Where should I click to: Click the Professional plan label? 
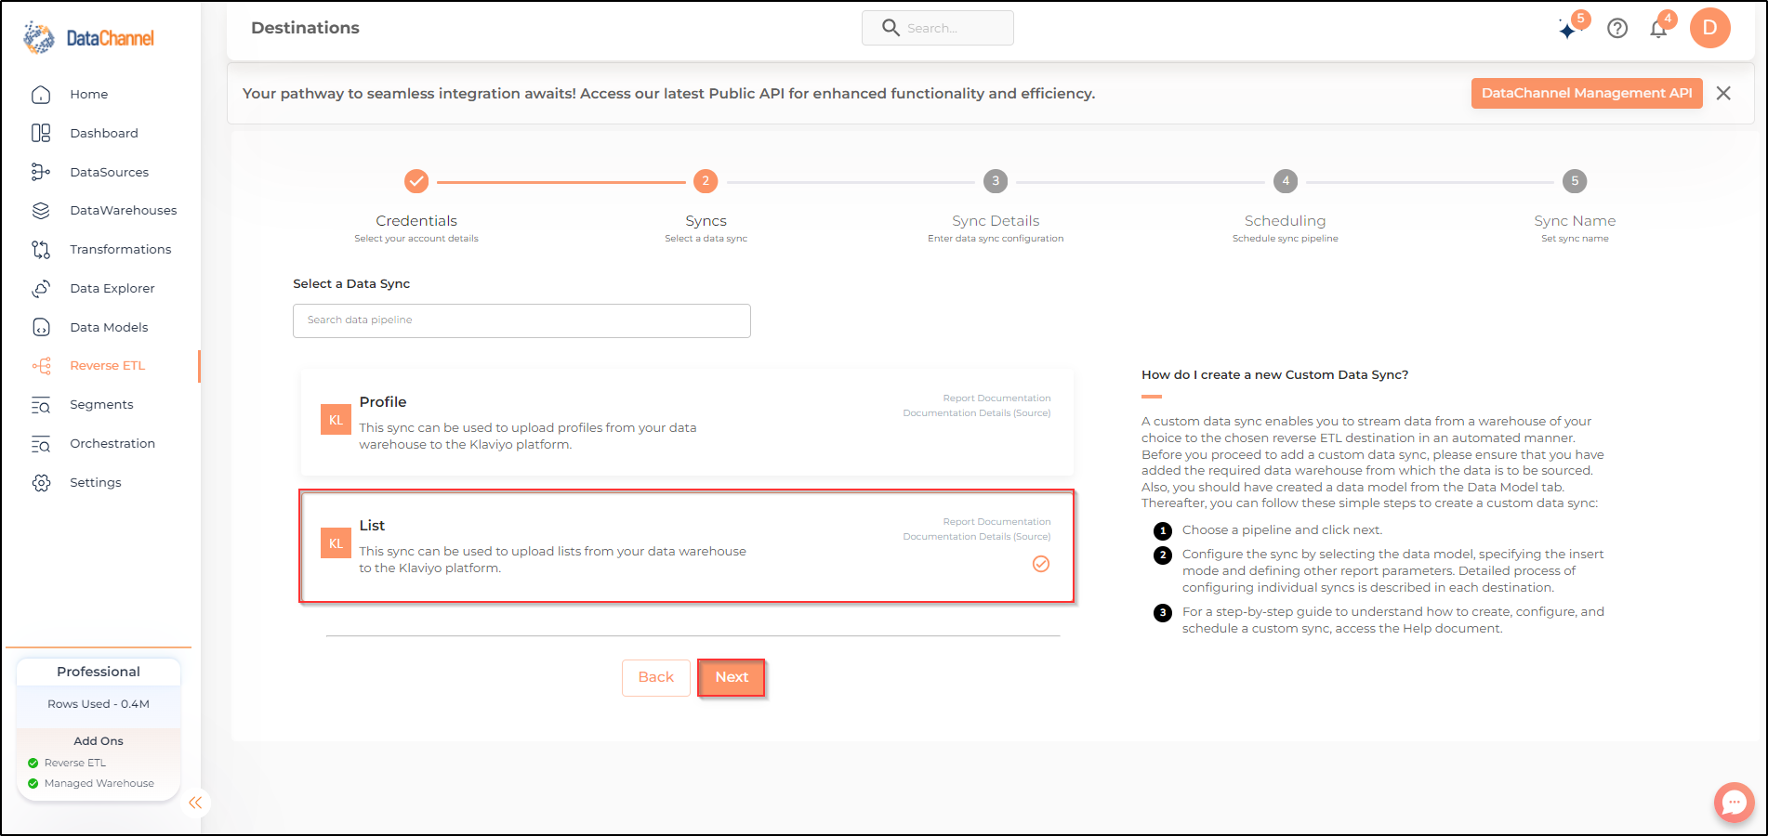pos(99,672)
